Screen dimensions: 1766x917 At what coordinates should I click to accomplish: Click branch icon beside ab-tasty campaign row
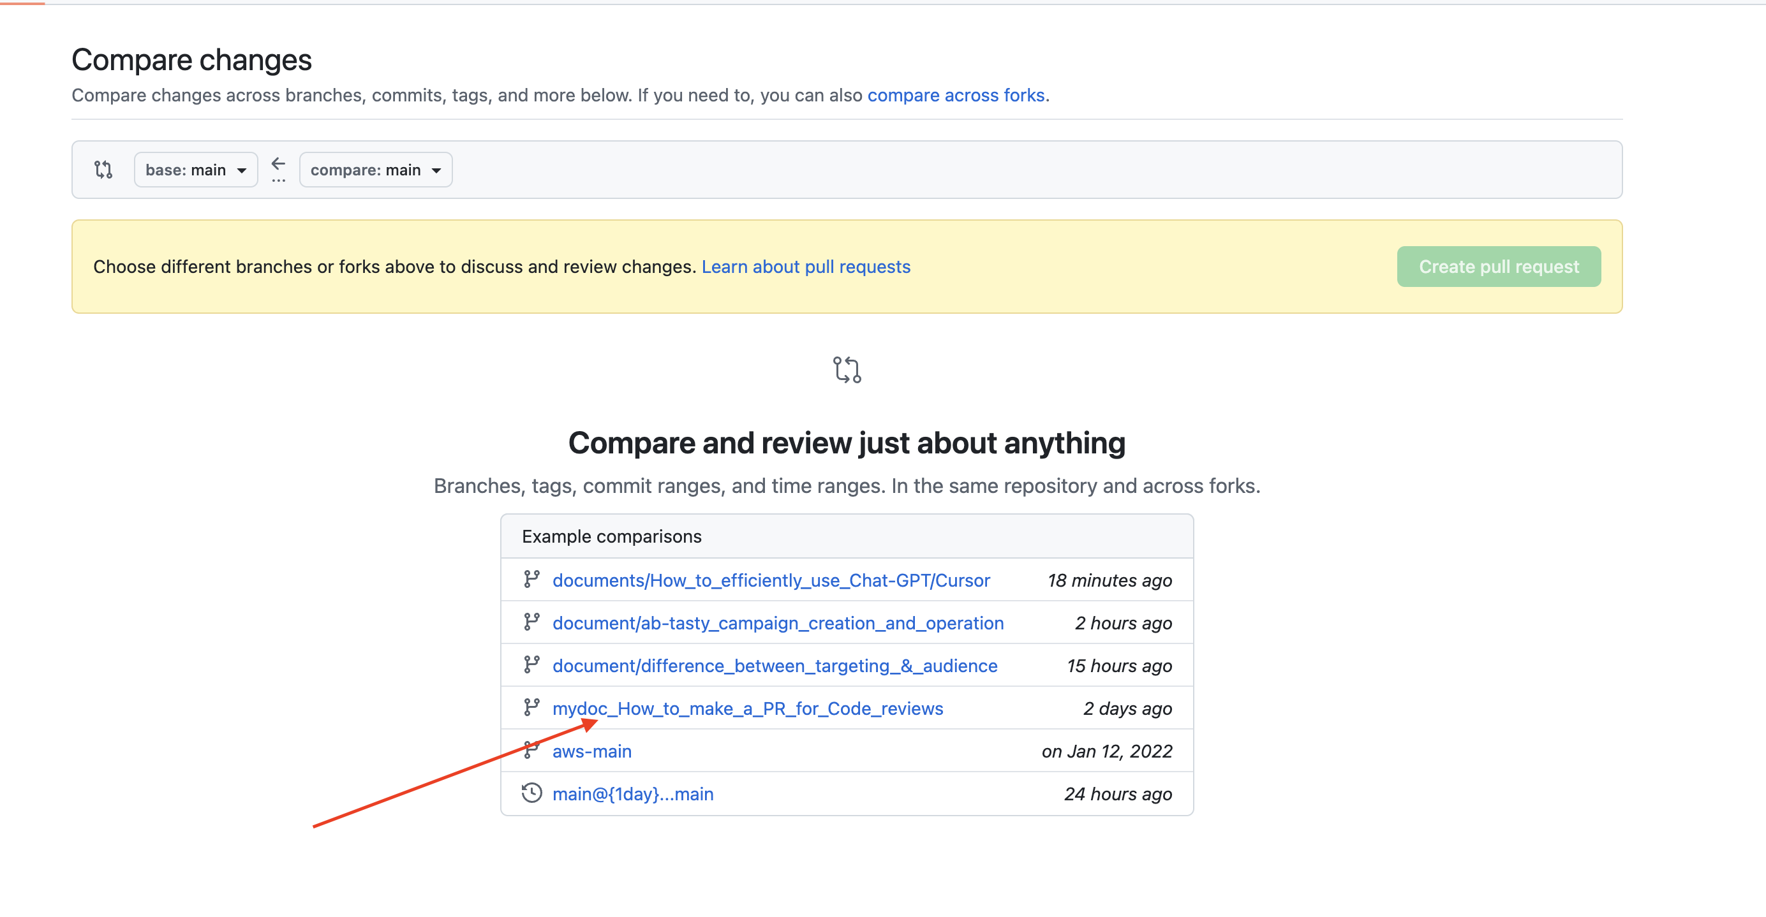click(x=531, y=622)
